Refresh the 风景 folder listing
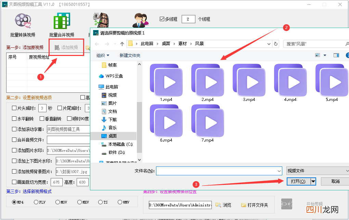The width and height of the screenshot is (349, 220). pos(276,44)
